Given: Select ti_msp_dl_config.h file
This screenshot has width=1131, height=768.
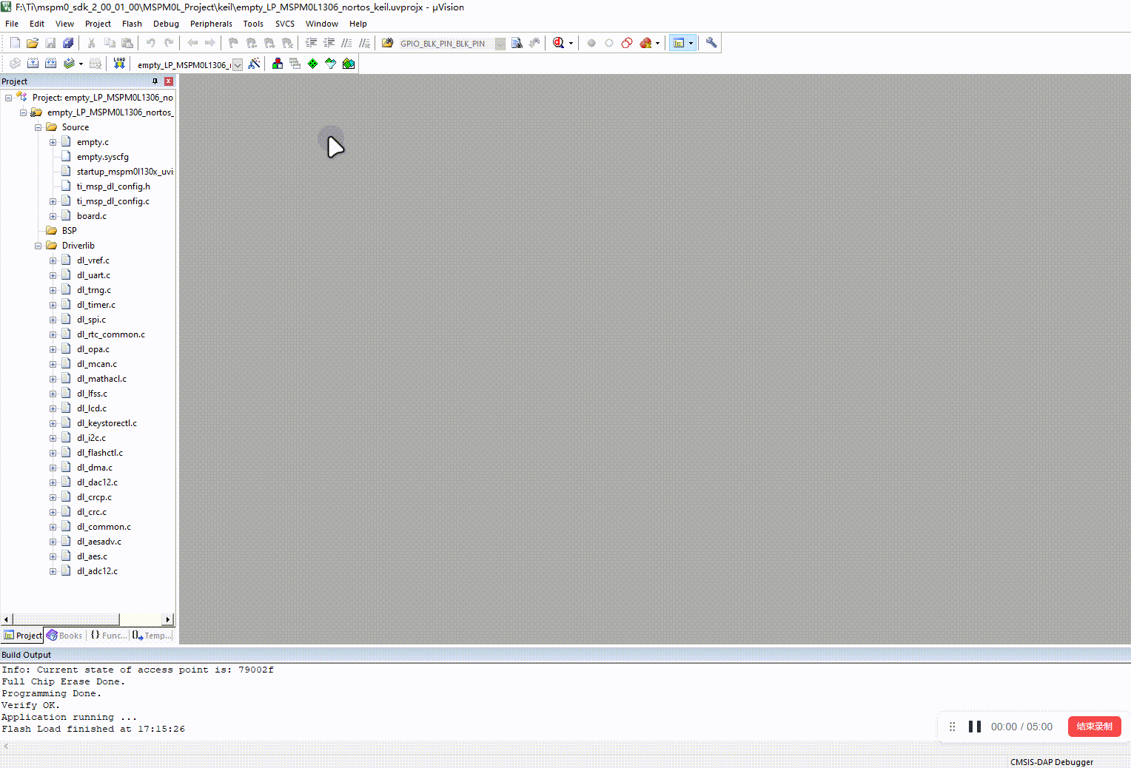Looking at the screenshot, I should click(x=113, y=186).
